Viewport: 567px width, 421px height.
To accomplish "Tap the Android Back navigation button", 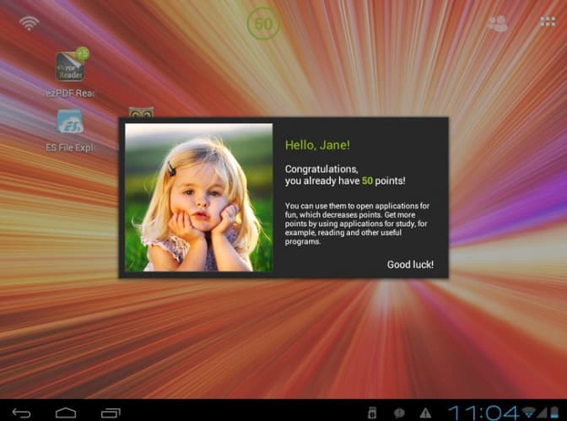I will (x=22, y=413).
